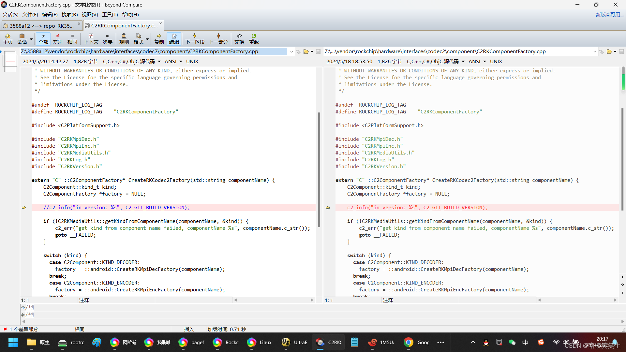626x352 pixels.
Task: Click 新版本可用 link
Action: coord(609,15)
